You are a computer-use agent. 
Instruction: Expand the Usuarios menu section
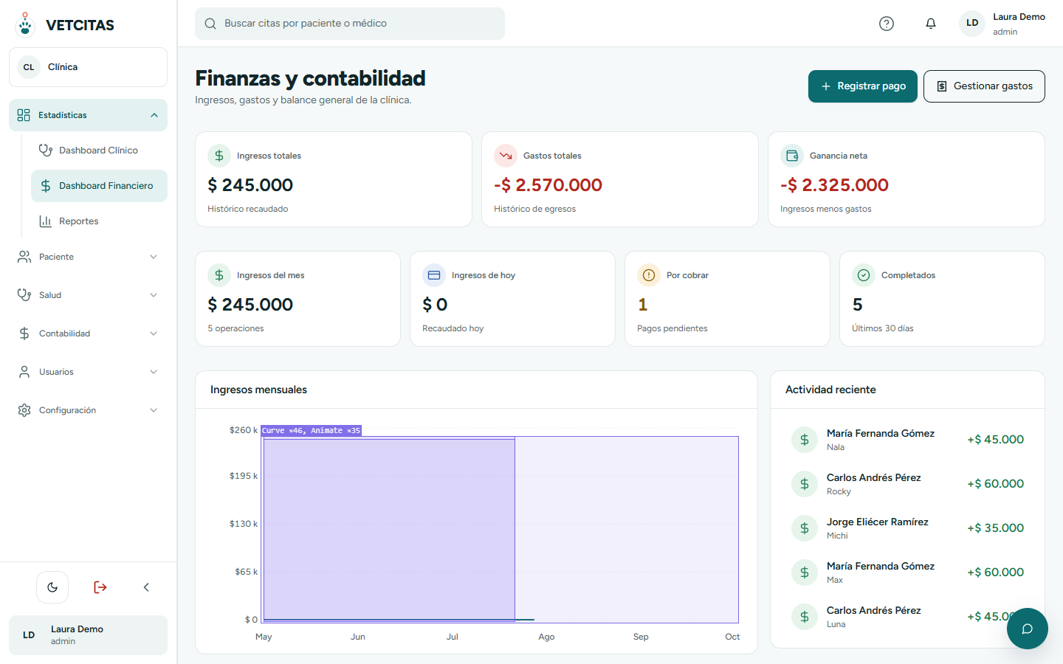coord(88,372)
